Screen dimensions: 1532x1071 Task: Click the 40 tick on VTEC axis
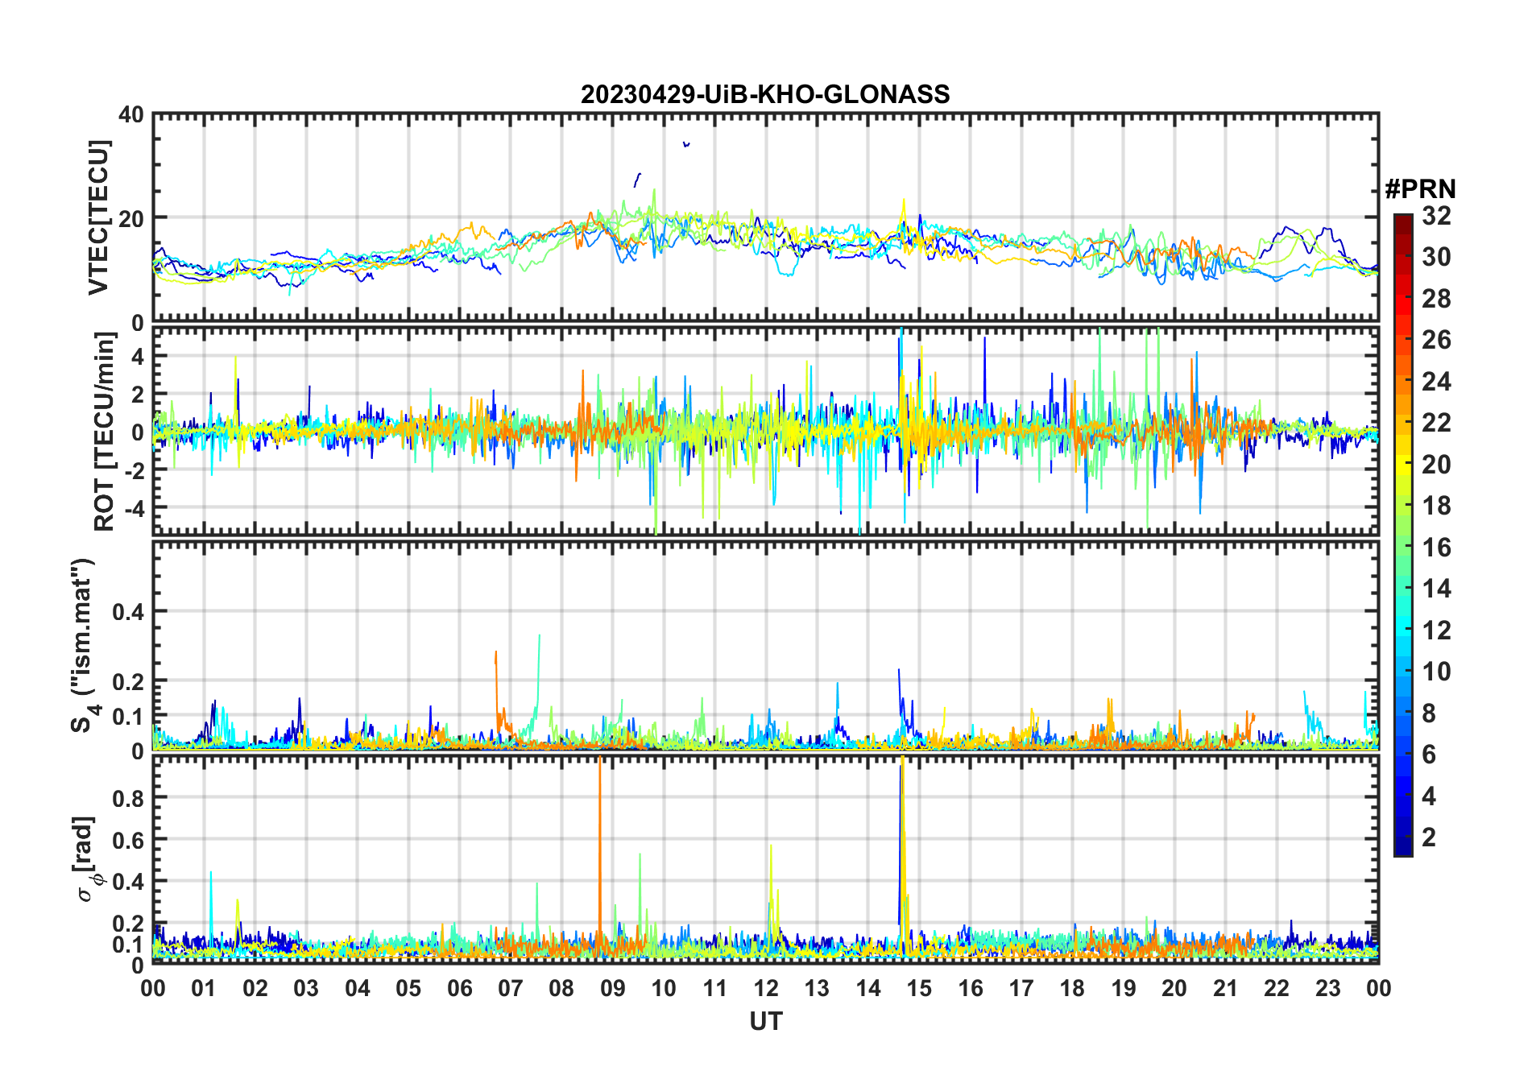(x=131, y=115)
